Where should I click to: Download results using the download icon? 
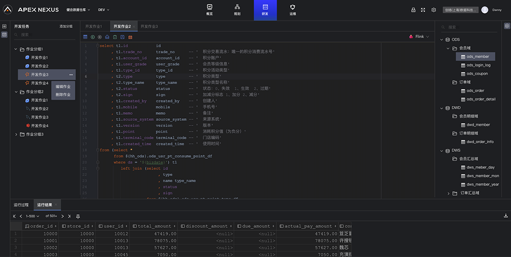point(506,216)
